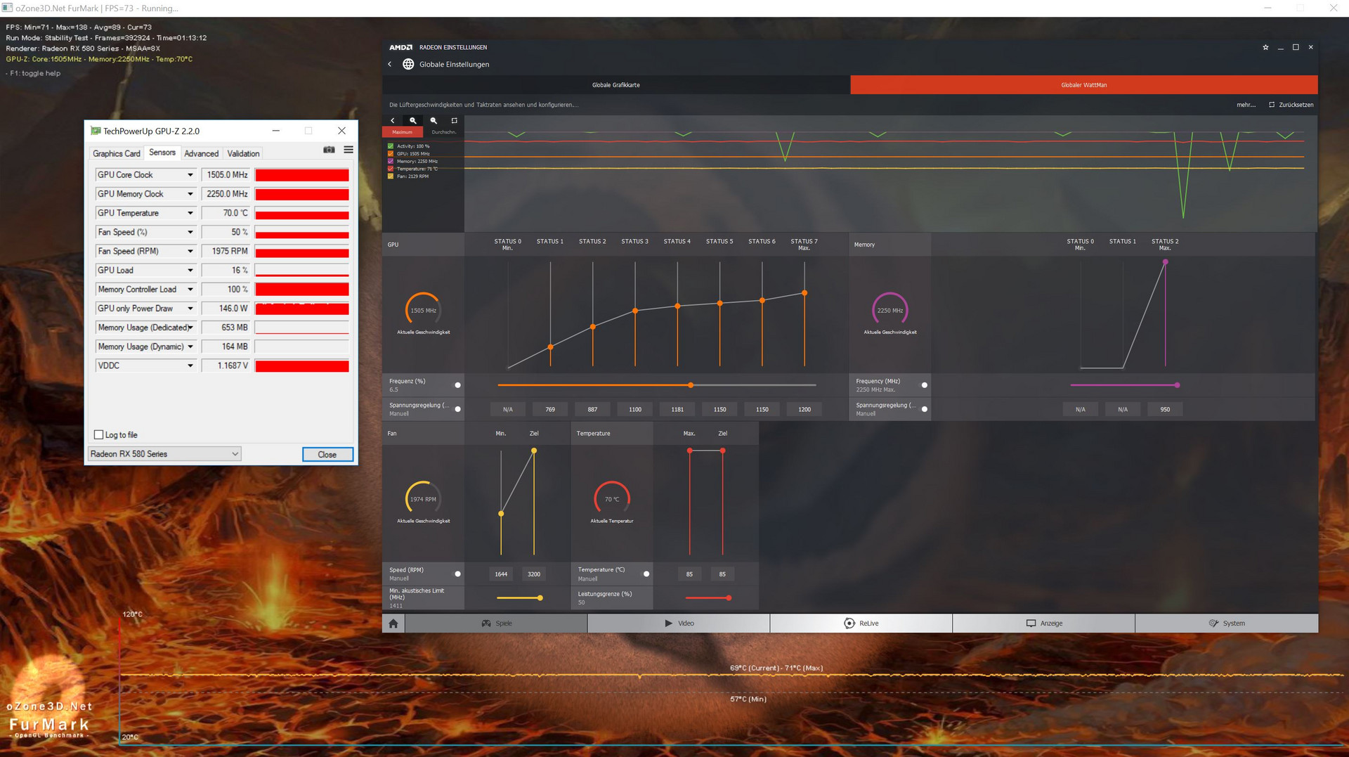Adjust the Leistungsgrenze (%) slider handle

pyautogui.click(x=729, y=598)
